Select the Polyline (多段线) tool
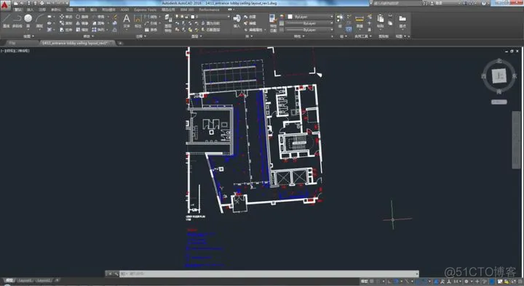This screenshot has width=524, height=286. pyautogui.click(x=17, y=20)
